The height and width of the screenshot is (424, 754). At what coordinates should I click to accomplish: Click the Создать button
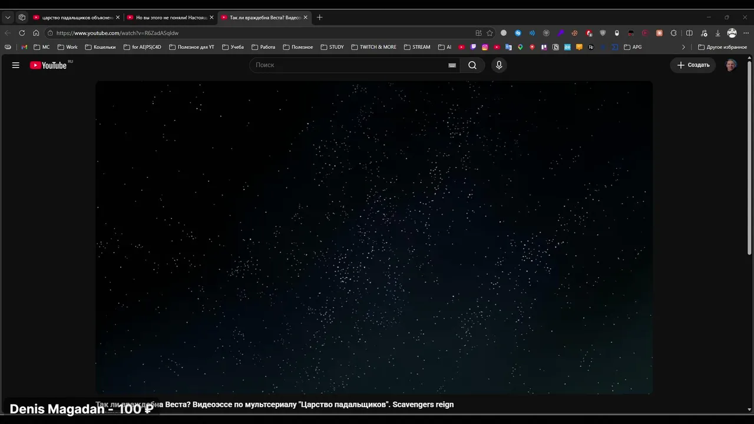(x=693, y=65)
